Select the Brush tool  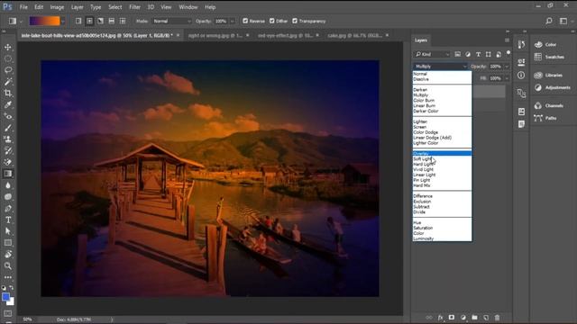[8, 128]
